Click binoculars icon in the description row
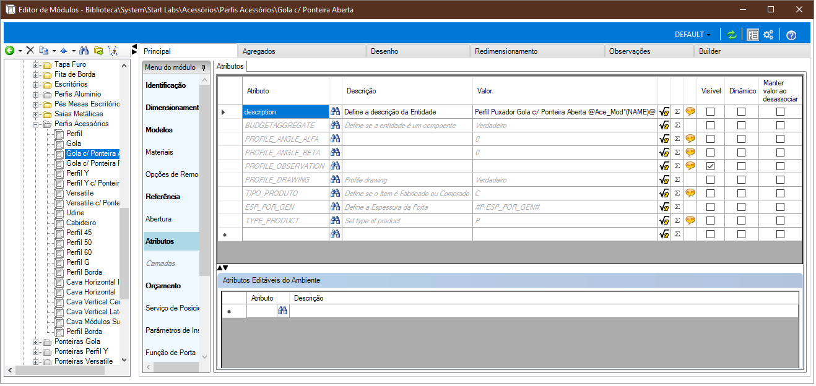This screenshot has height=386, width=816. [x=336, y=112]
